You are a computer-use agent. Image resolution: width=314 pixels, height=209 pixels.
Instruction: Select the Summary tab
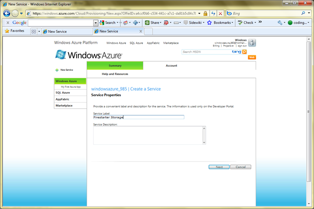tap(115, 65)
